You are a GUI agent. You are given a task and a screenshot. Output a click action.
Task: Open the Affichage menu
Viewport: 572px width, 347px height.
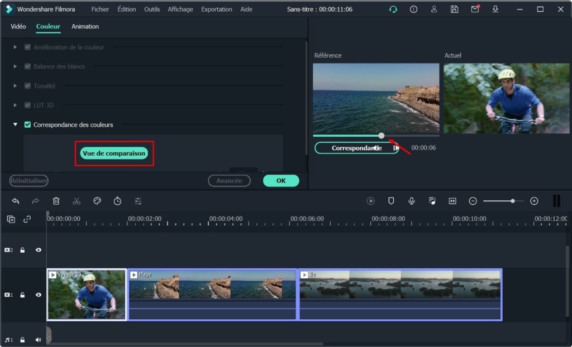click(180, 9)
